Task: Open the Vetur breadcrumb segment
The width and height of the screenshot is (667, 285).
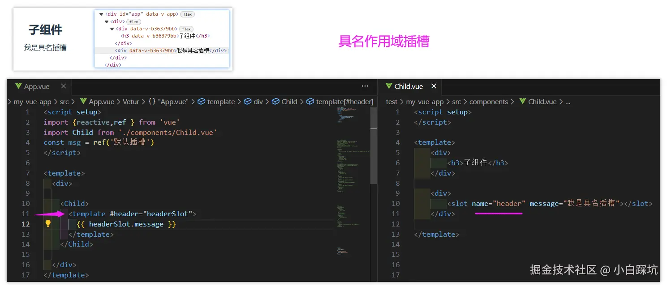Action: click(131, 101)
